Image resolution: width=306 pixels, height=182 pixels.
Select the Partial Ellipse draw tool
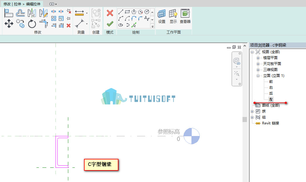[127, 25]
